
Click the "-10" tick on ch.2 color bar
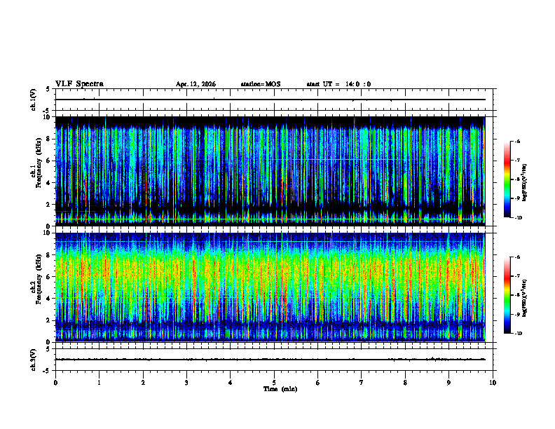(x=519, y=334)
